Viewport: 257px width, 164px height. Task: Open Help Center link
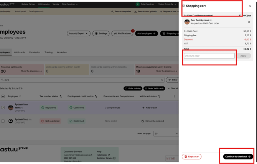coord(103,155)
